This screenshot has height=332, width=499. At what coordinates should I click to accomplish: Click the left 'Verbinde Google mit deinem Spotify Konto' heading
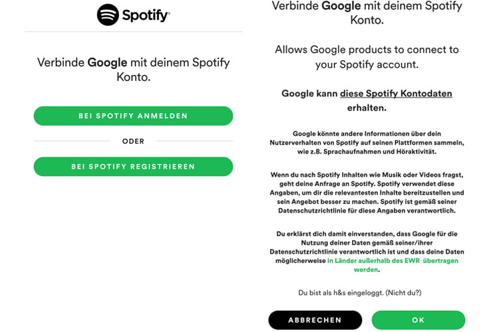(133, 70)
